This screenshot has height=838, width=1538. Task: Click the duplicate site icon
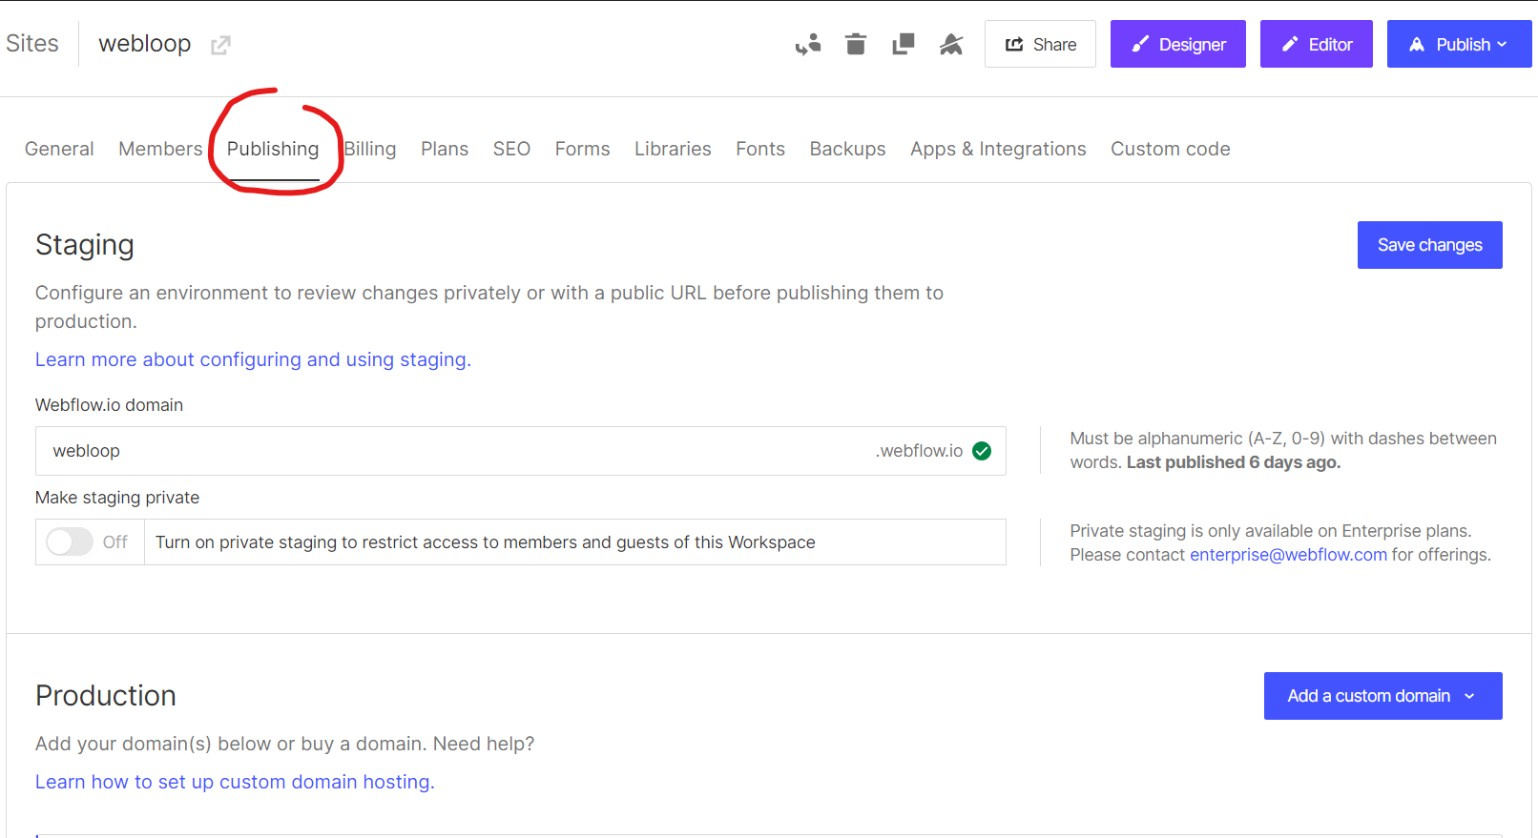903,44
